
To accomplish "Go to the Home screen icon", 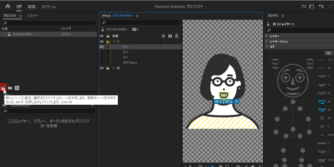I will (8, 6).
